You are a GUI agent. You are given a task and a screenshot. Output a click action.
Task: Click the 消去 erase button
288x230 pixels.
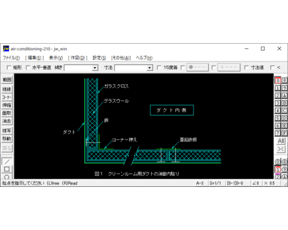(7, 121)
